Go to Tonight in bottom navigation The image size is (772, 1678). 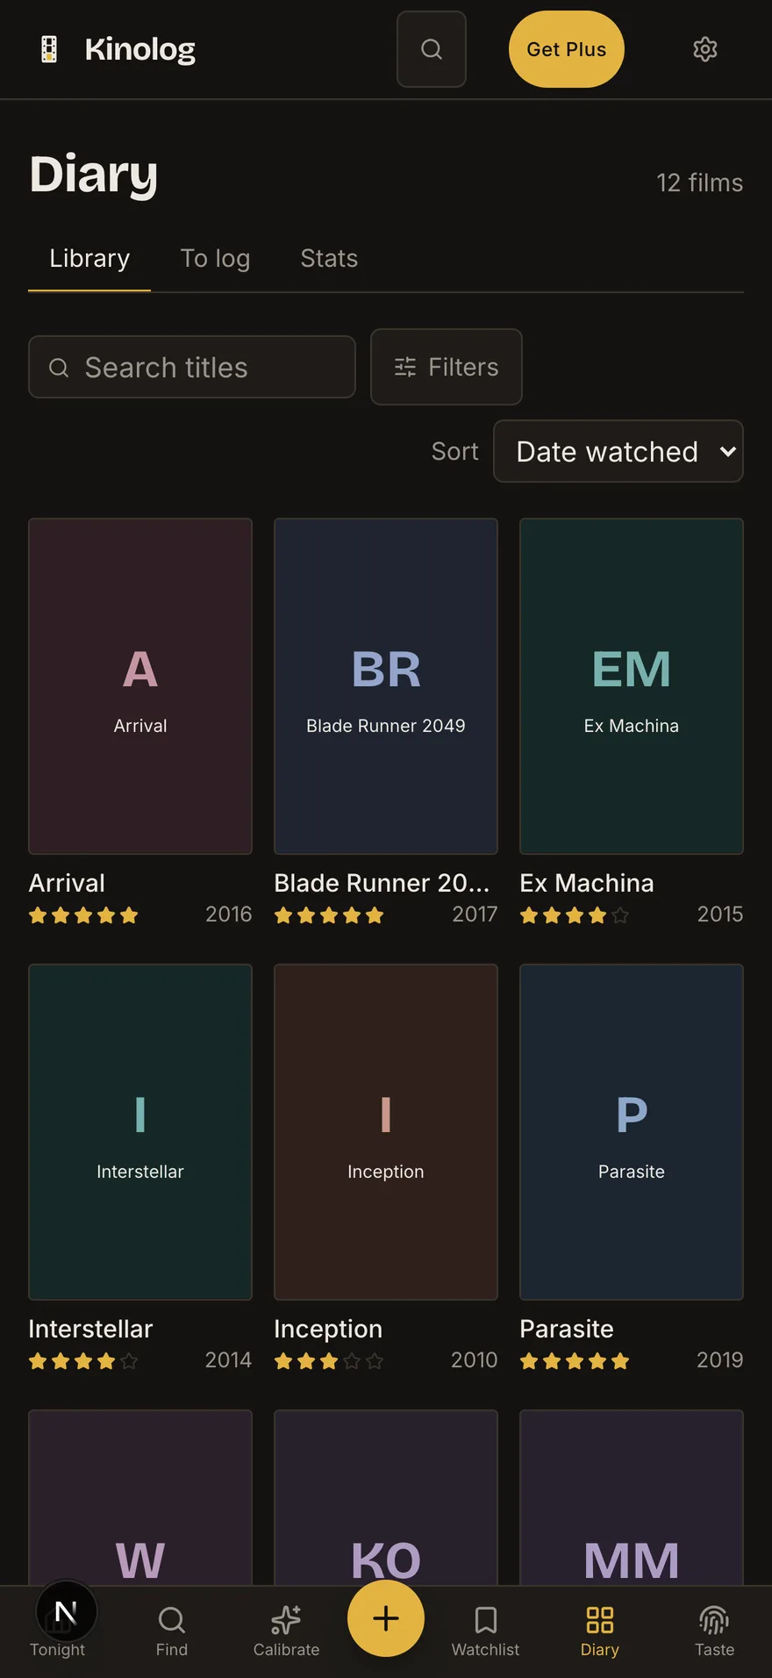coord(58,1631)
